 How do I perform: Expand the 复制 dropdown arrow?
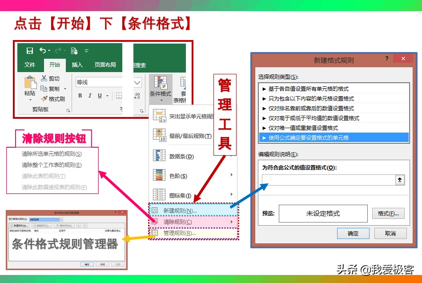tap(65, 89)
